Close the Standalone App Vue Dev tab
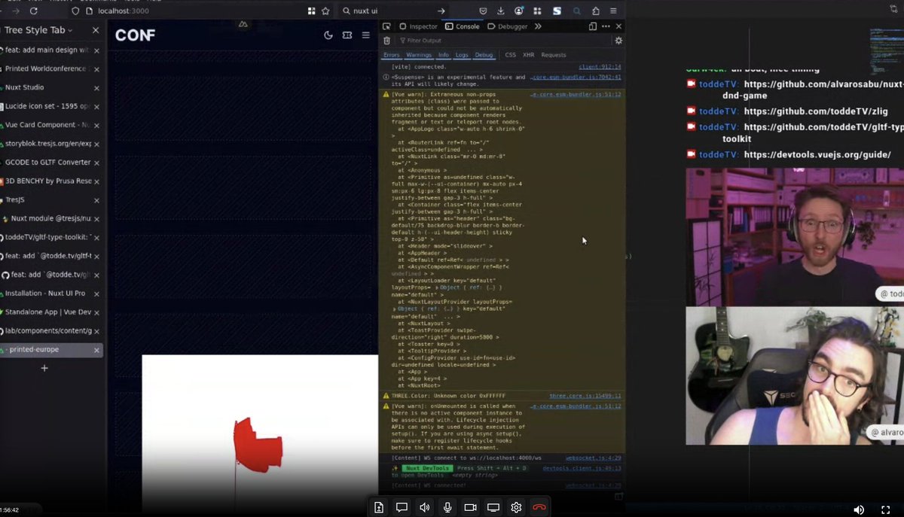Image resolution: width=904 pixels, height=517 pixels. tap(96, 312)
